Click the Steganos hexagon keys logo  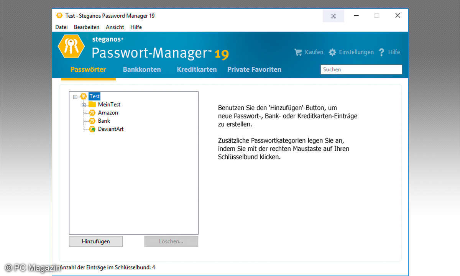tap(71, 46)
